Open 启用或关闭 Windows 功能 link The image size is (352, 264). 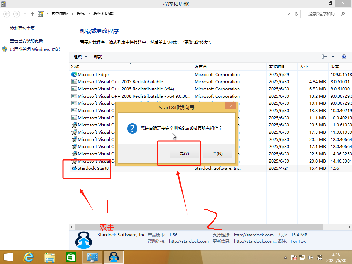coord(35,49)
